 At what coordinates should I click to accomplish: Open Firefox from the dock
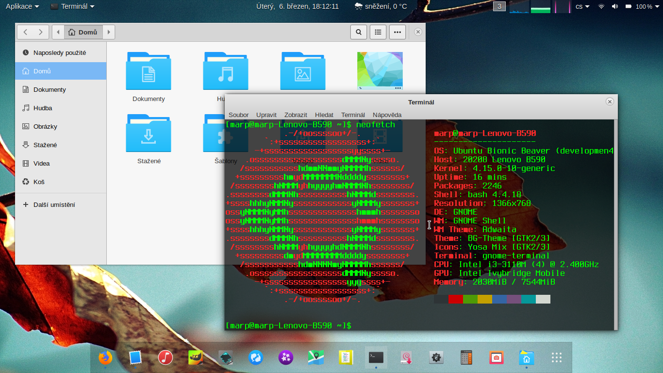tap(105, 358)
